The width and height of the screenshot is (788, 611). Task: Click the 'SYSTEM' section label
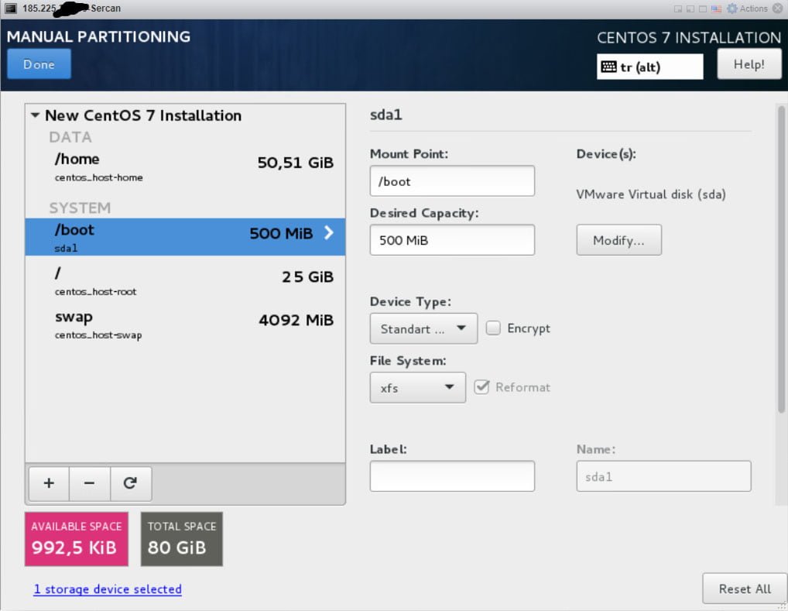pos(80,208)
